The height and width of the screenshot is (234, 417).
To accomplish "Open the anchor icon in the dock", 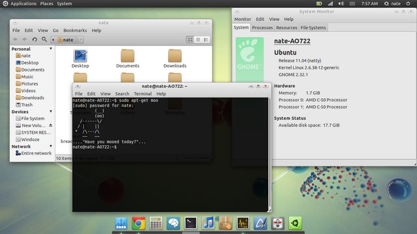I will pyautogui.click(x=121, y=223).
